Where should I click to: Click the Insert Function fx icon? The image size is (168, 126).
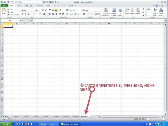tap(30, 21)
